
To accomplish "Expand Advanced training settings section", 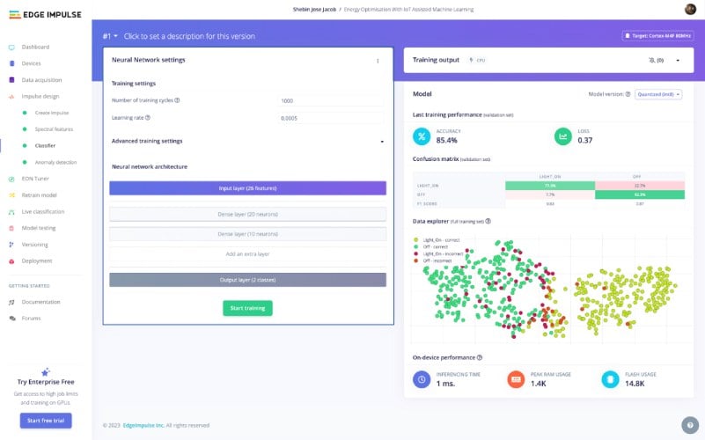I will point(382,141).
